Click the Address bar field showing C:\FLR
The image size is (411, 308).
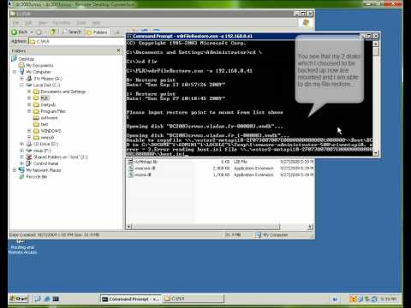pyautogui.click(x=76, y=41)
